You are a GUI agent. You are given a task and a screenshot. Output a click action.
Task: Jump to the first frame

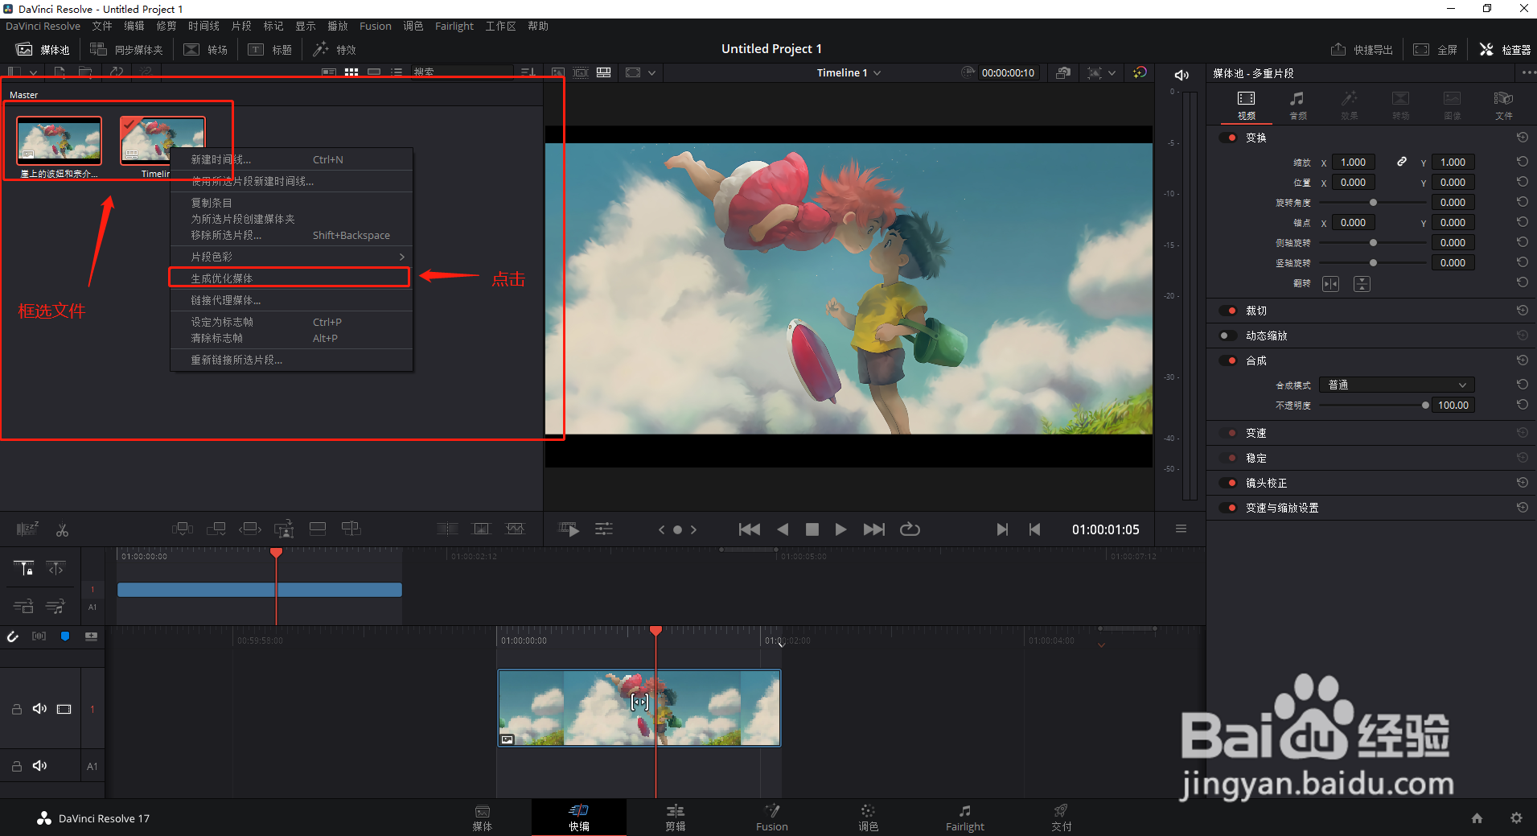(x=749, y=529)
